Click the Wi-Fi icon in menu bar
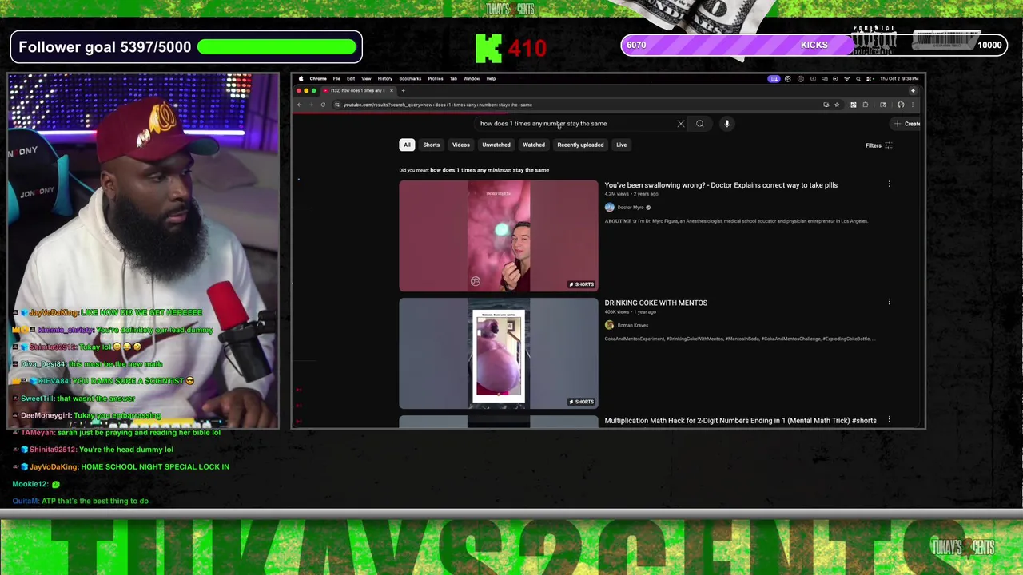The image size is (1023, 575). coord(847,79)
